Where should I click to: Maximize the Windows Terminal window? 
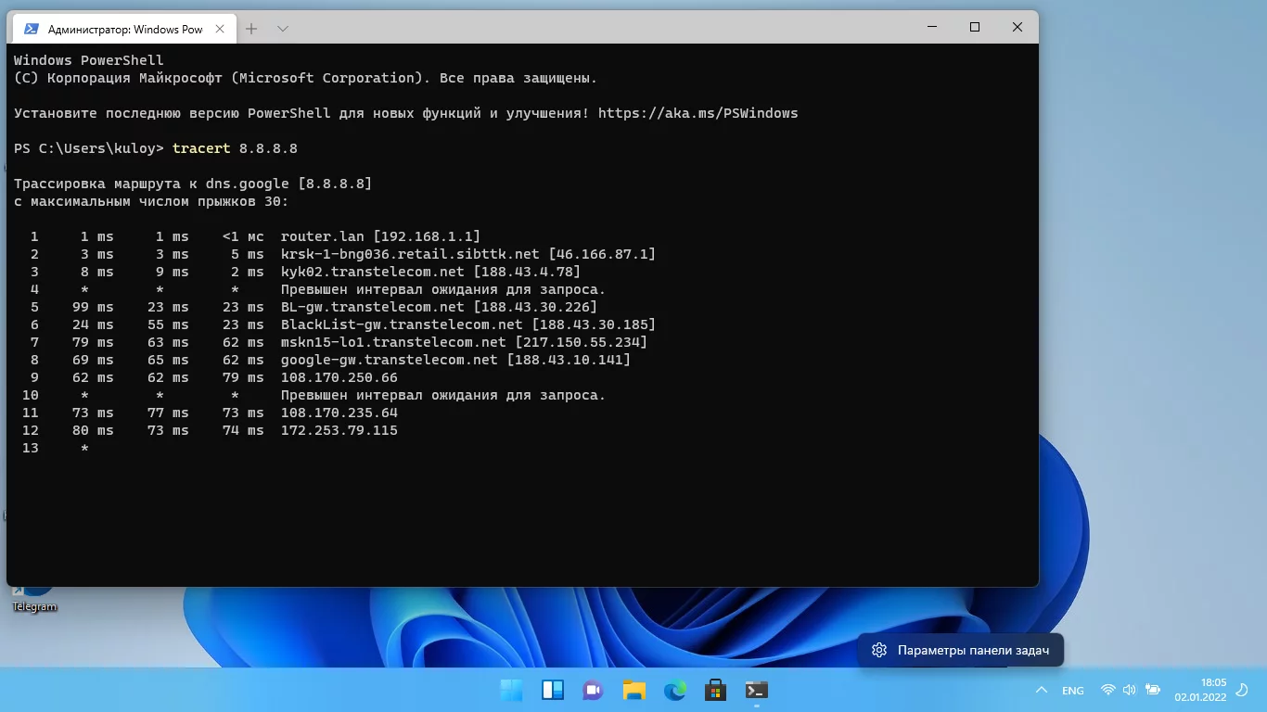pos(975,28)
